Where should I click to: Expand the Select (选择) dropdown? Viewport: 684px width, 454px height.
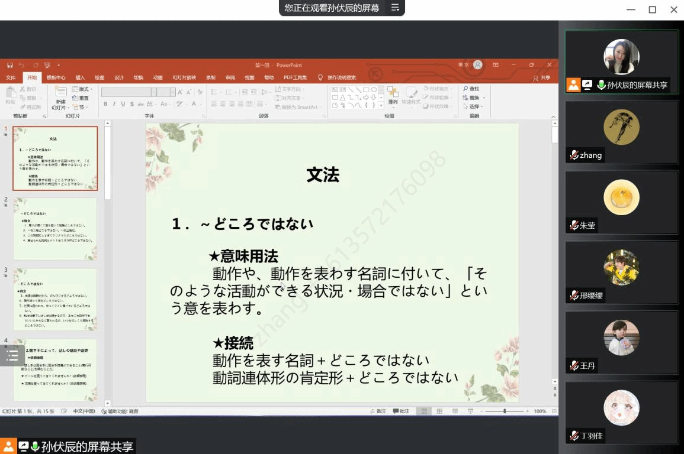[474, 107]
